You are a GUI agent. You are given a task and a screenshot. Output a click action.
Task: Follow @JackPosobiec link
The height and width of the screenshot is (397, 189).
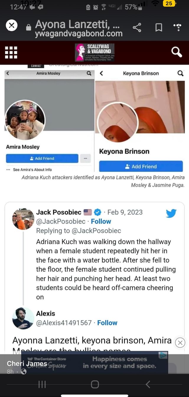(x=101, y=221)
